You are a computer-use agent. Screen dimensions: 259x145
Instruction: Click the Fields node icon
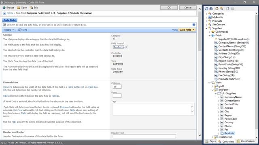[213, 35]
